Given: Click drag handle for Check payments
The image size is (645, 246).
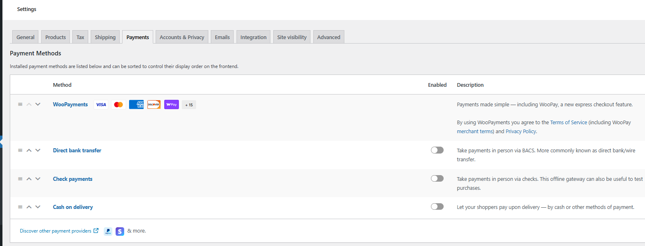Looking at the screenshot, I should (20, 179).
